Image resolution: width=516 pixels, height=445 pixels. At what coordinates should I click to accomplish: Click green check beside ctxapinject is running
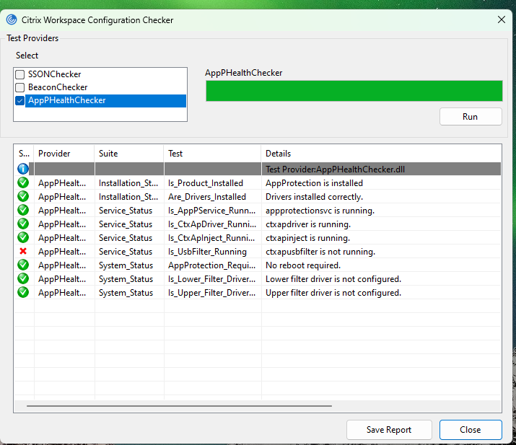[x=23, y=238]
